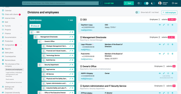Screen dimensions: 181x94
Task: View the CEO employee eye icon
Action: [160, 25]
